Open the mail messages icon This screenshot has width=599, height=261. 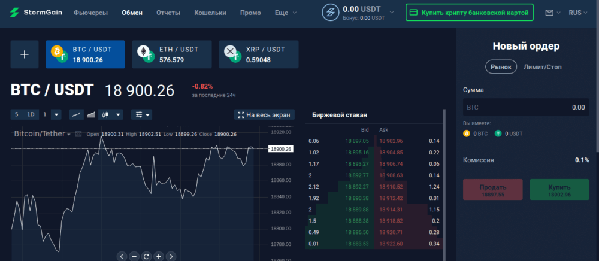[549, 13]
